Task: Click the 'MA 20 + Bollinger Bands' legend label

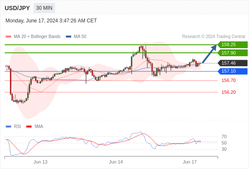Action: (37, 37)
